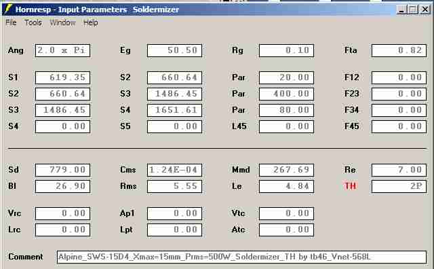Click the Lpt input field
Screen dimensions: 434x269
pos(174,230)
